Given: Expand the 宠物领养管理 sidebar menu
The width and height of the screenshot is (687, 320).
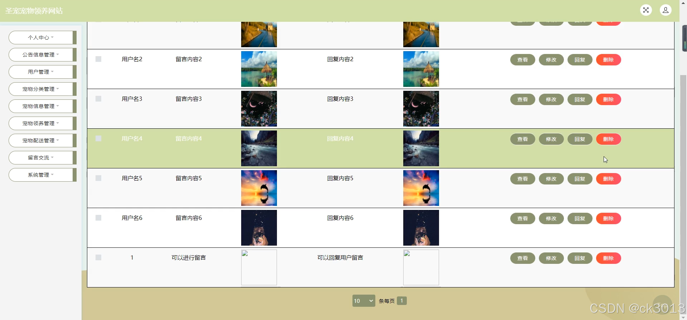Looking at the screenshot, I should (42, 123).
